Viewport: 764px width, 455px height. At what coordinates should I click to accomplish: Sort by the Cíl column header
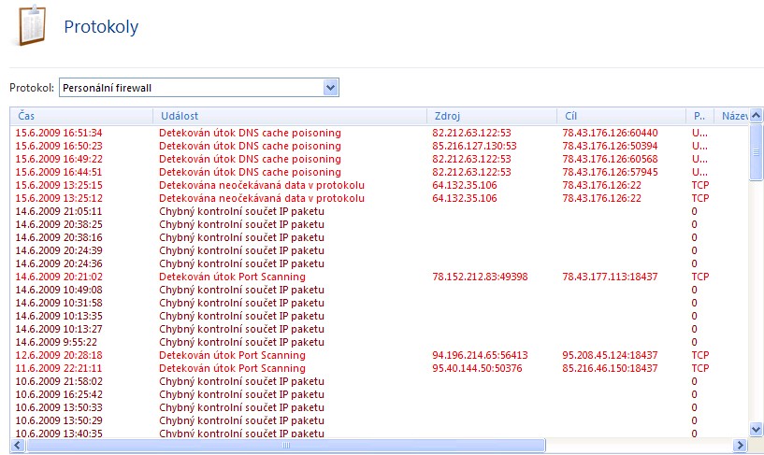(621, 116)
